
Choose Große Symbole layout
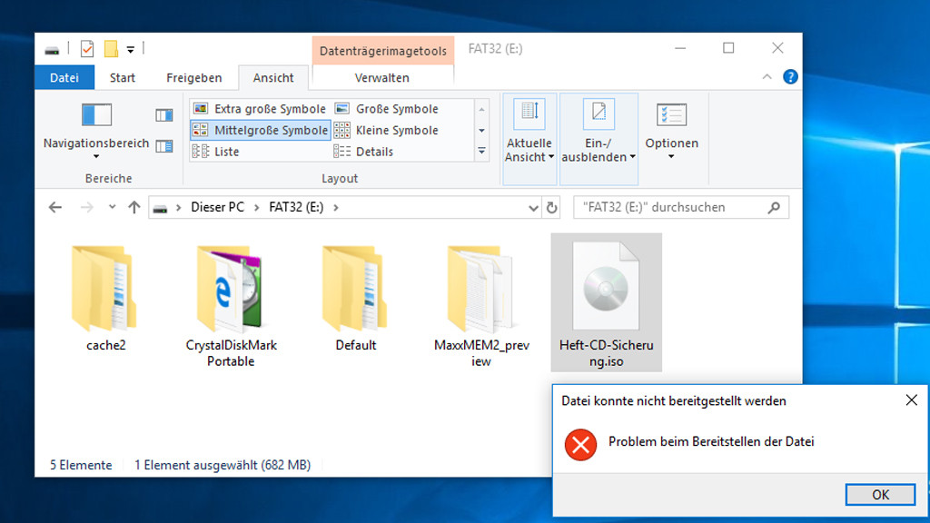point(387,109)
